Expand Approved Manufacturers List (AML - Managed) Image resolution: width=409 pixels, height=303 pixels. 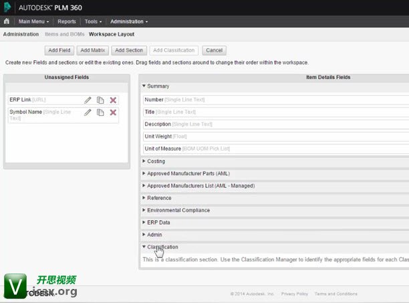(x=144, y=185)
